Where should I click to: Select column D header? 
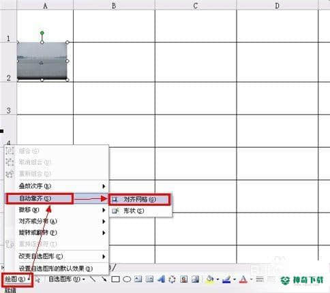pyautogui.click(x=277, y=5)
